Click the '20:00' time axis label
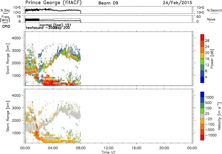Screen dimensions: 222x154 (x=164, y=148)
